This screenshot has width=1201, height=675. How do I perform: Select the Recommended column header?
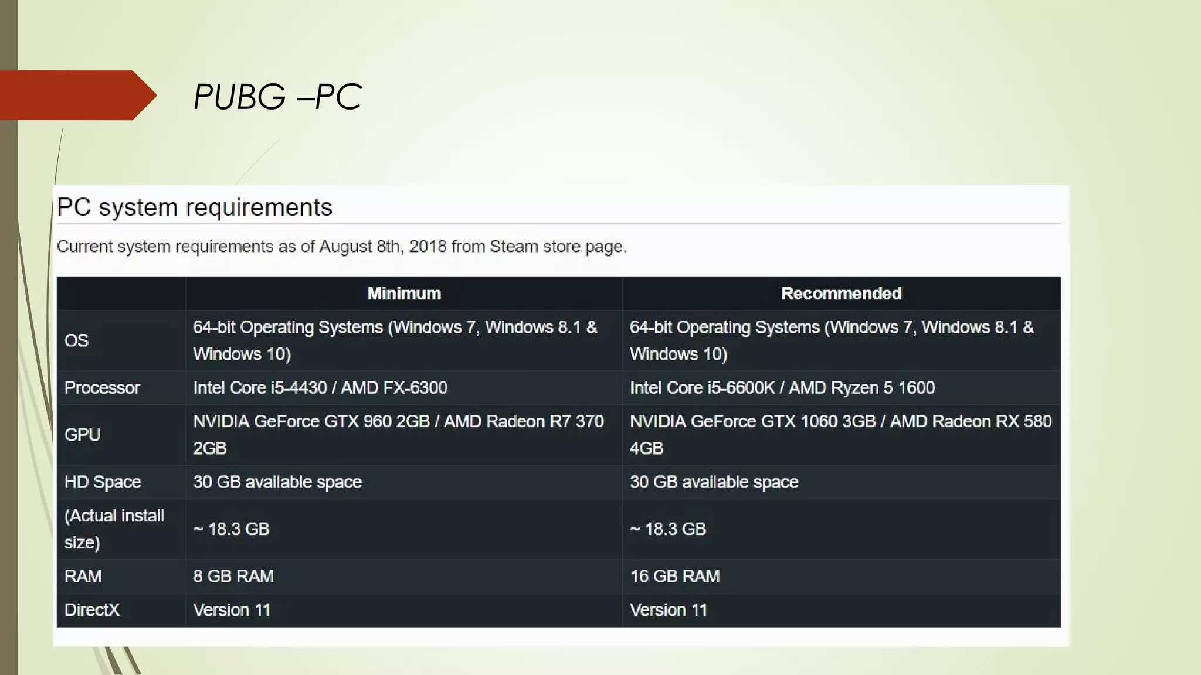pos(841,294)
